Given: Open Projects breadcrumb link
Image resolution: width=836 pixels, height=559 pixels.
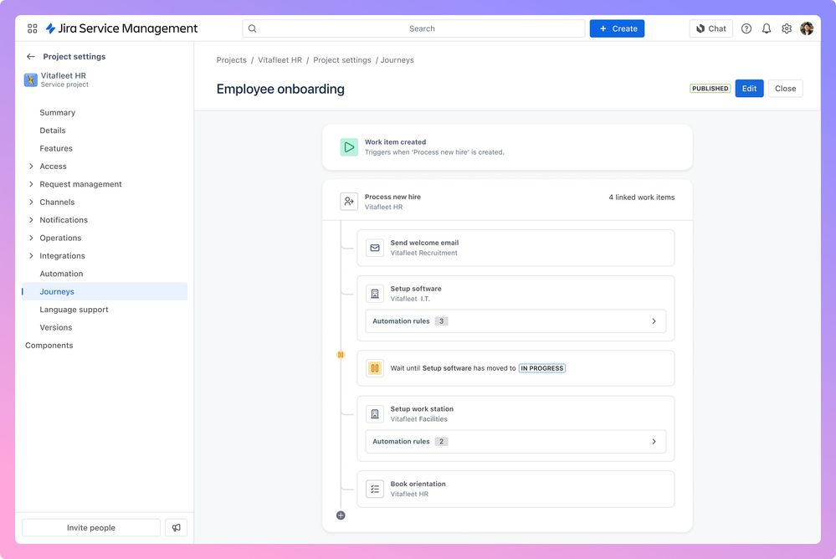Looking at the screenshot, I should [x=232, y=59].
